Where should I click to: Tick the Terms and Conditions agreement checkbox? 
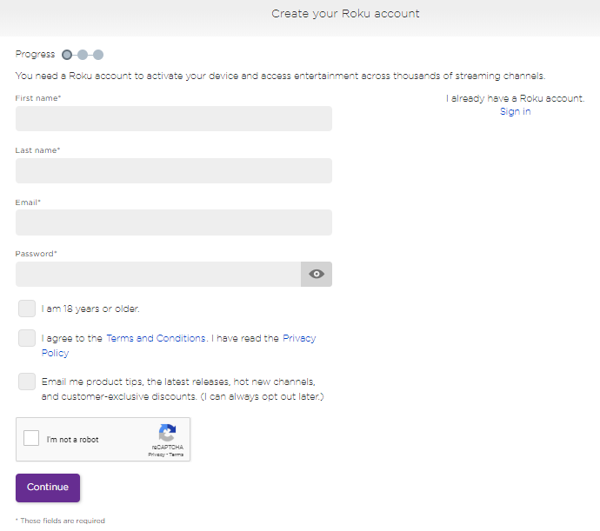(x=27, y=338)
